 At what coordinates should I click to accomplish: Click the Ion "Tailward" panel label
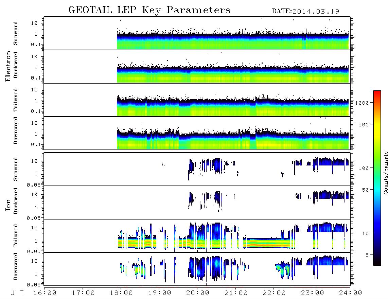(16, 236)
